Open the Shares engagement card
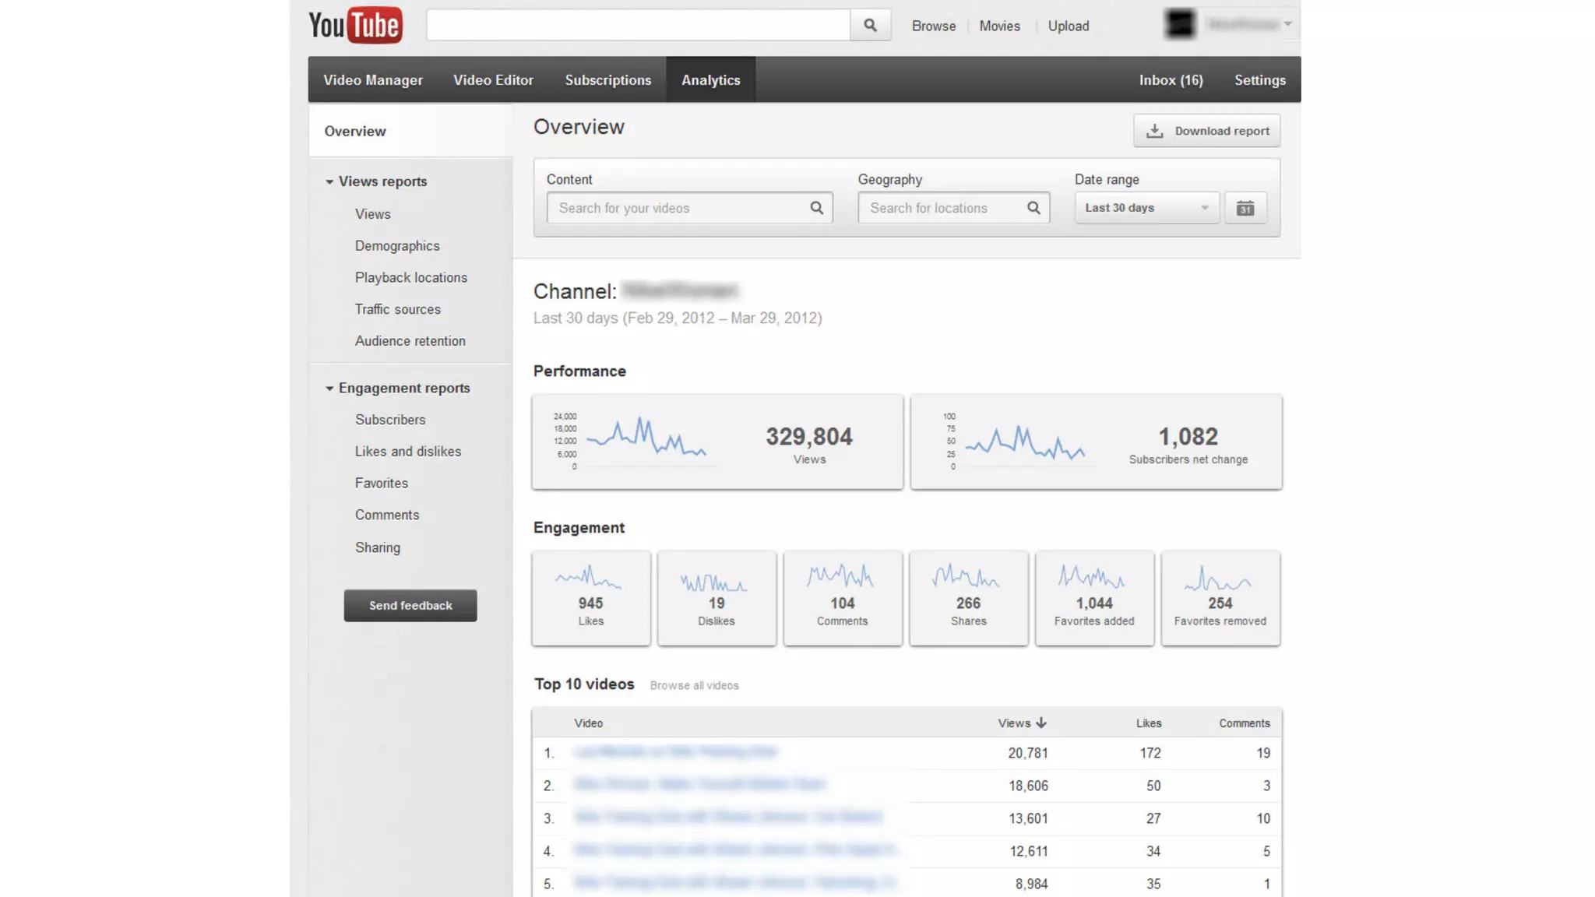Screen dimensions: 1595x897 [x=968, y=597]
